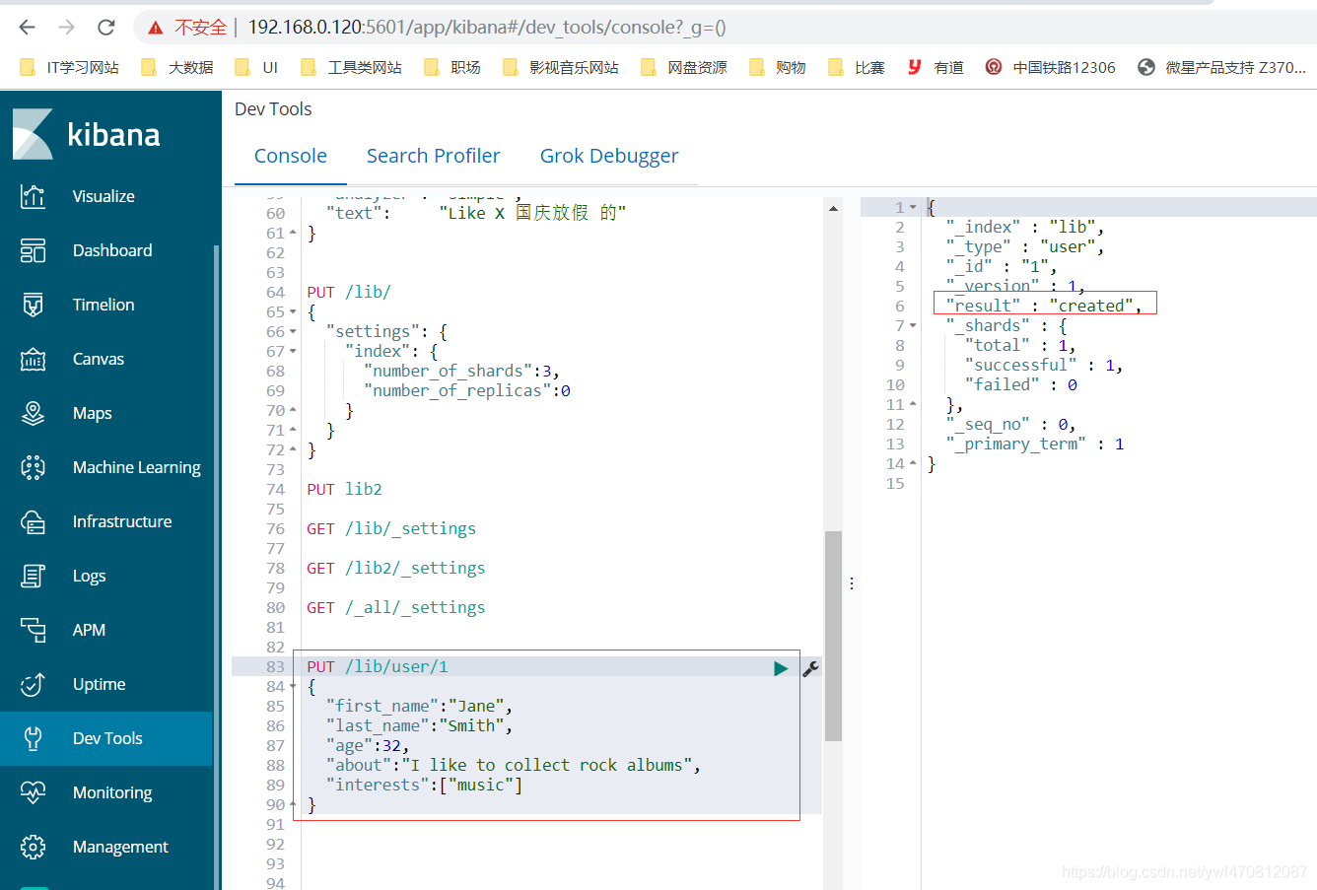This screenshot has height=890, width=1317.
Task: Click the not-secure warning triangle icon
Action: (x=155, y=28)
